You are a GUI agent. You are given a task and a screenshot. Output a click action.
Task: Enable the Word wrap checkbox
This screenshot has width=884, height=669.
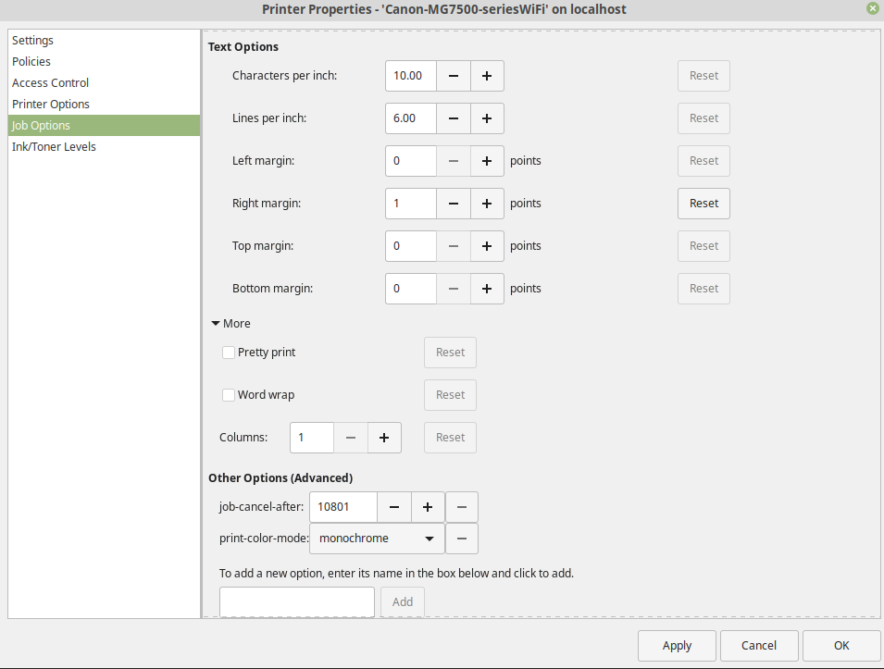[x=229, y=395]
